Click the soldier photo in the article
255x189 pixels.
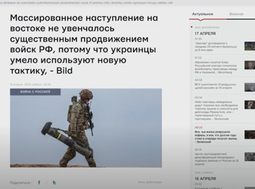click(x=86, y=130)
